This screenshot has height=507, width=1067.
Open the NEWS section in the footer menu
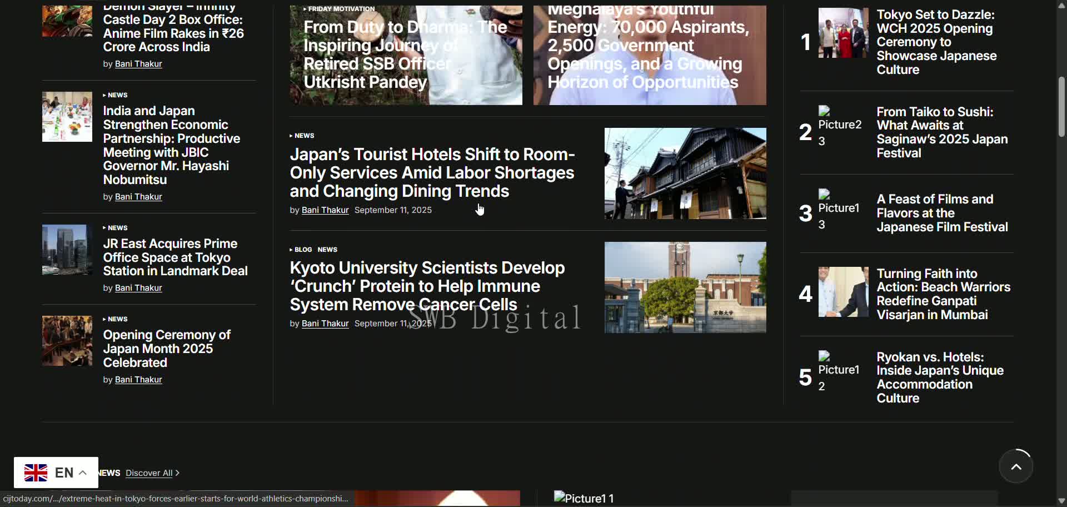pyautogui.click(x=109, y=473)
